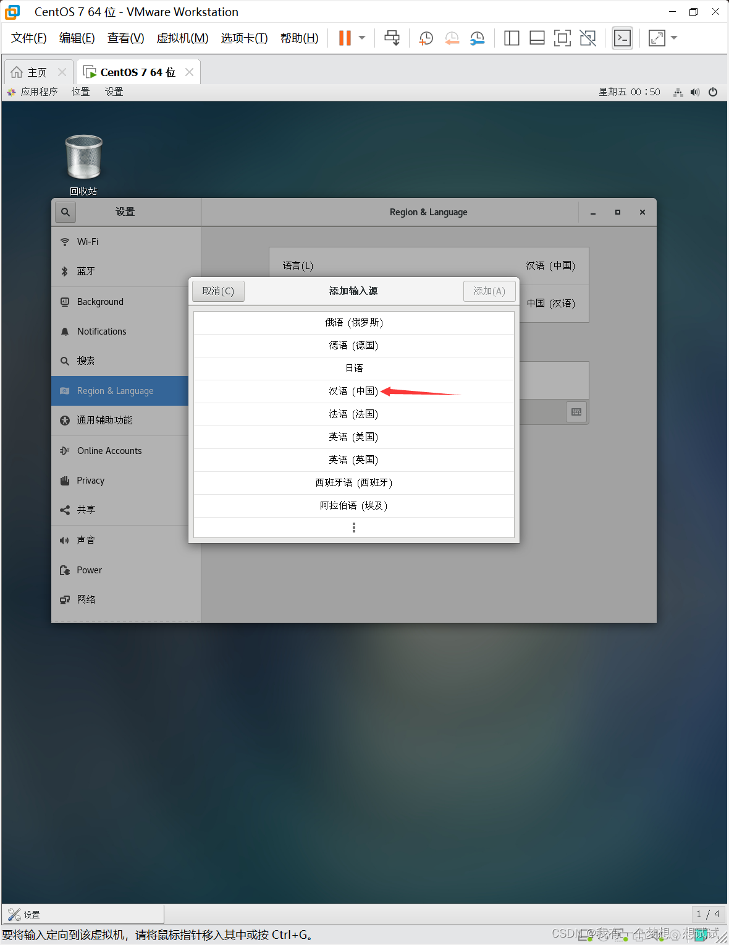Click the 添加(A) add button
This screenshot has width=729, height=945.
click(489, 291)
